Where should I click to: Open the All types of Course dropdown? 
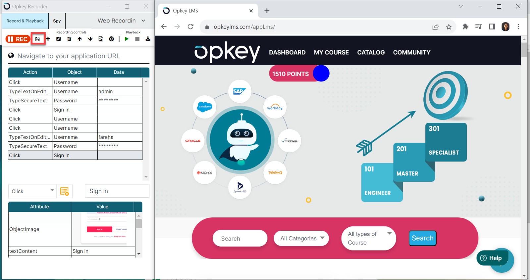click(369, 238)
